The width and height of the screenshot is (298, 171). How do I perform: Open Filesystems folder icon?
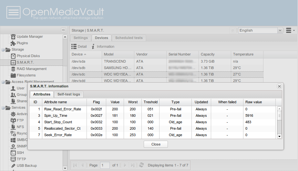coord(13,75)
